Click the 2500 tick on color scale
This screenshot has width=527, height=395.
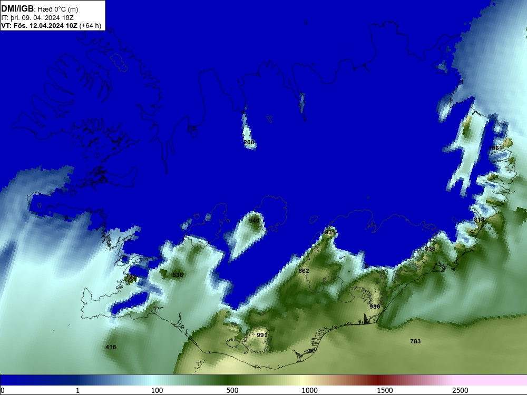click(x=460, y=390)
